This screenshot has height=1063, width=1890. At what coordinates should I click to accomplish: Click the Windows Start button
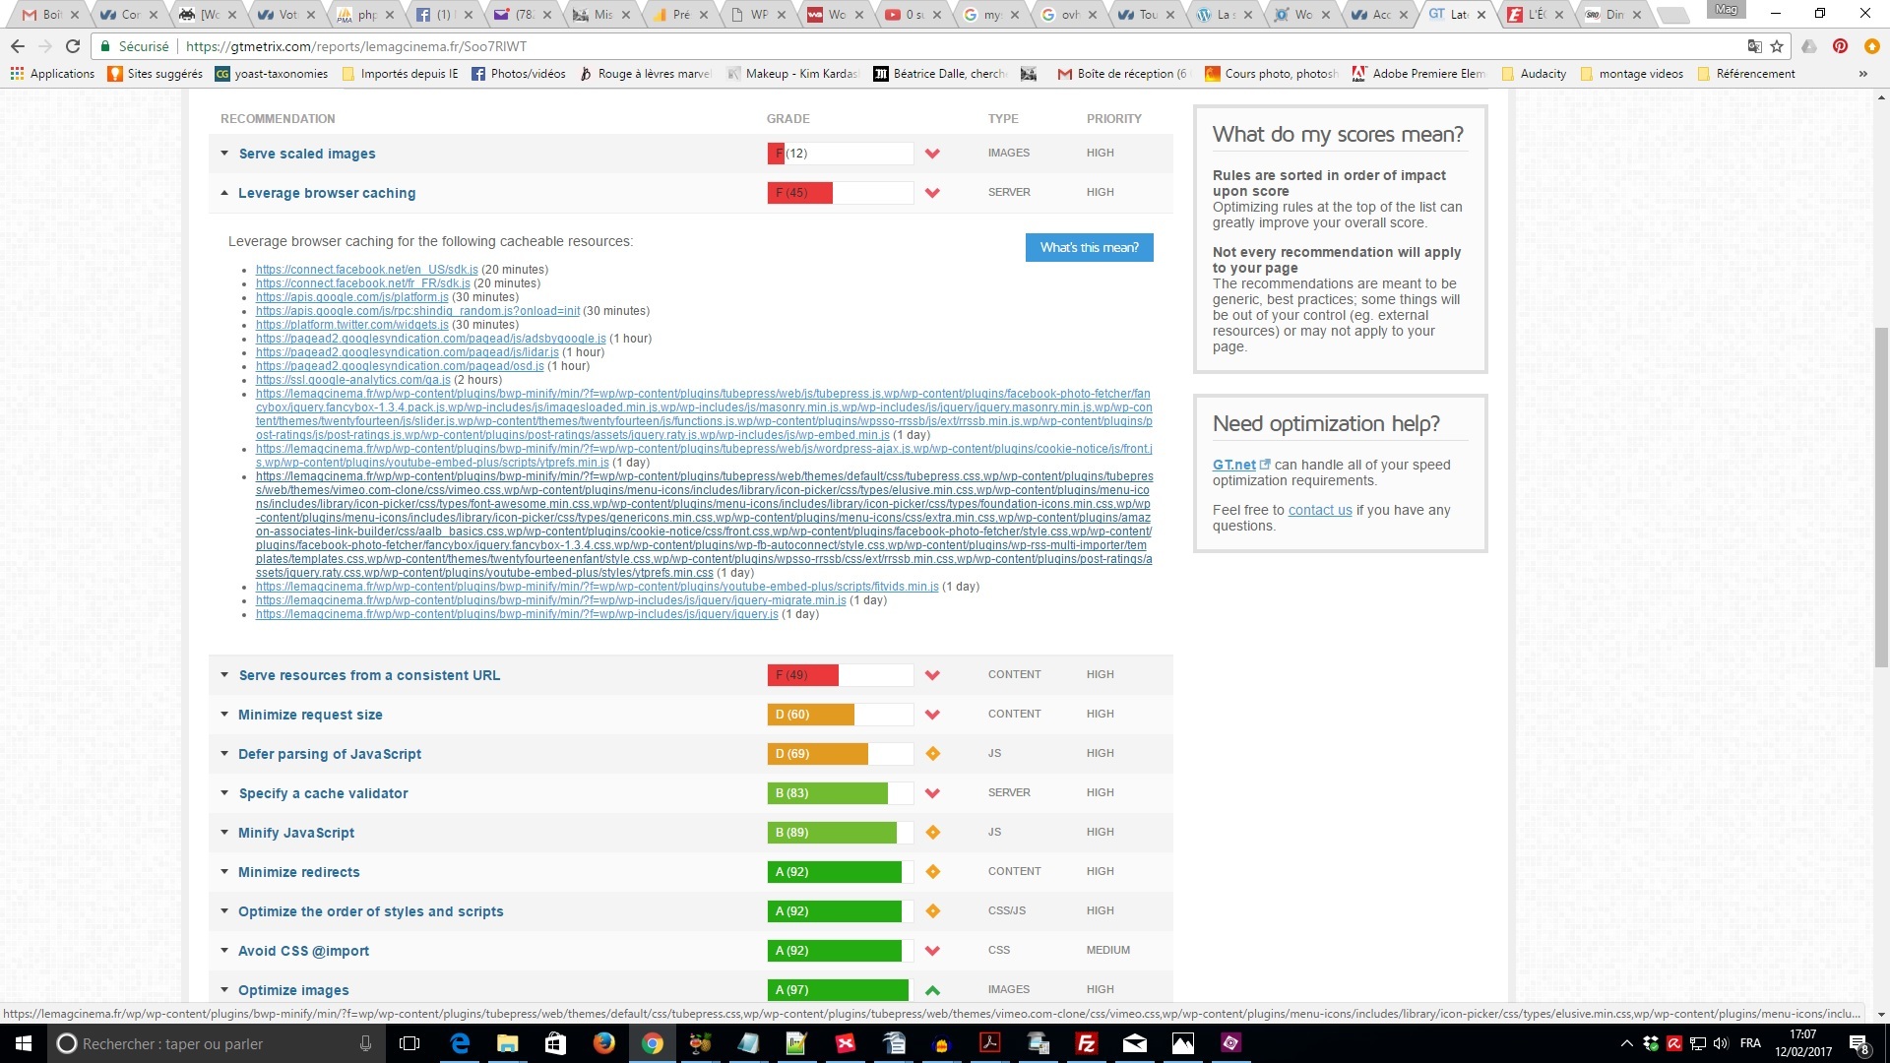pyautogui.click(x=24, y=1043)
